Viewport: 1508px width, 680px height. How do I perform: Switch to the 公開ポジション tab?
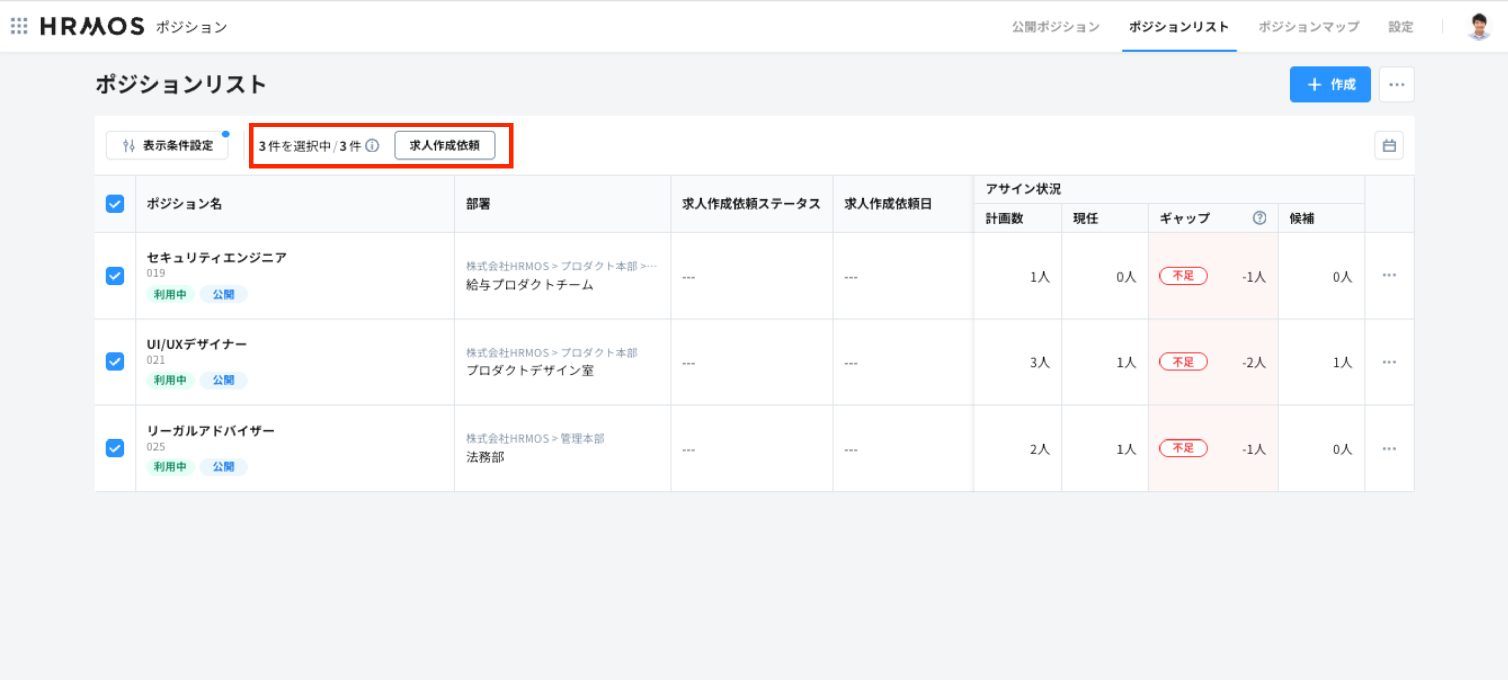pyautogui.click(x=1056, y=27)
